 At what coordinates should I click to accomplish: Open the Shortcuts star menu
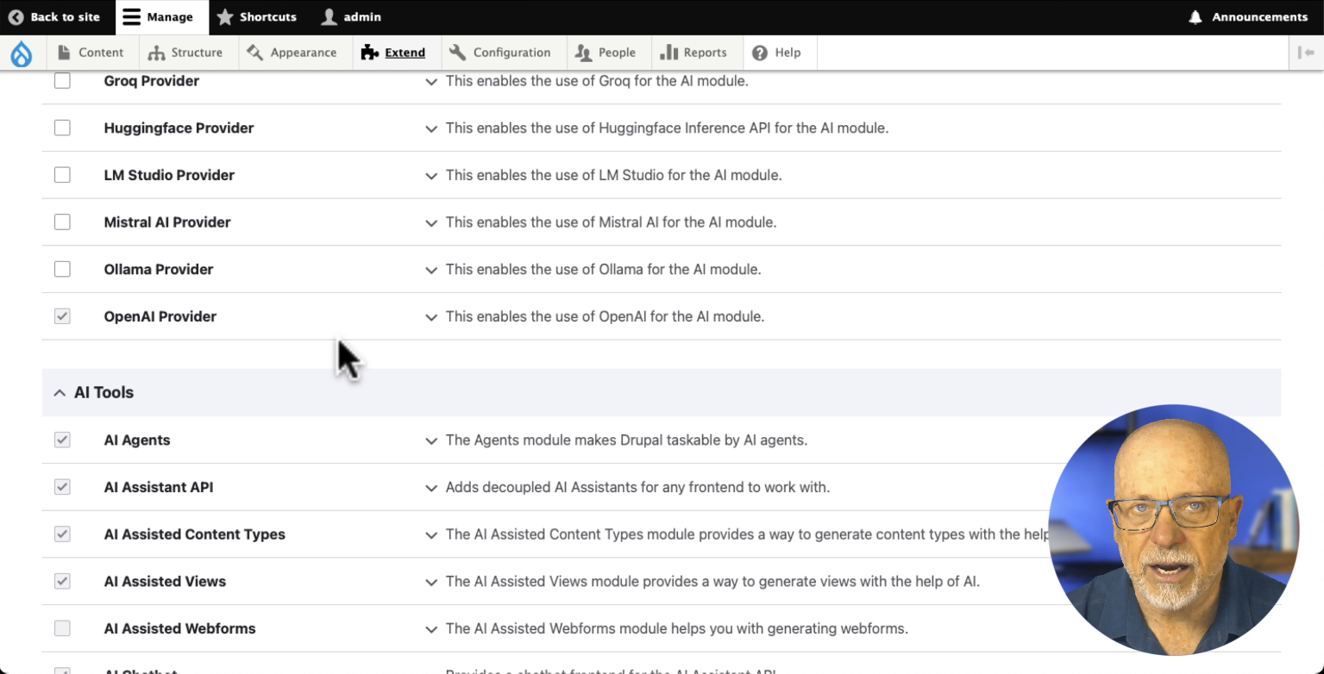tap(256, 17)
